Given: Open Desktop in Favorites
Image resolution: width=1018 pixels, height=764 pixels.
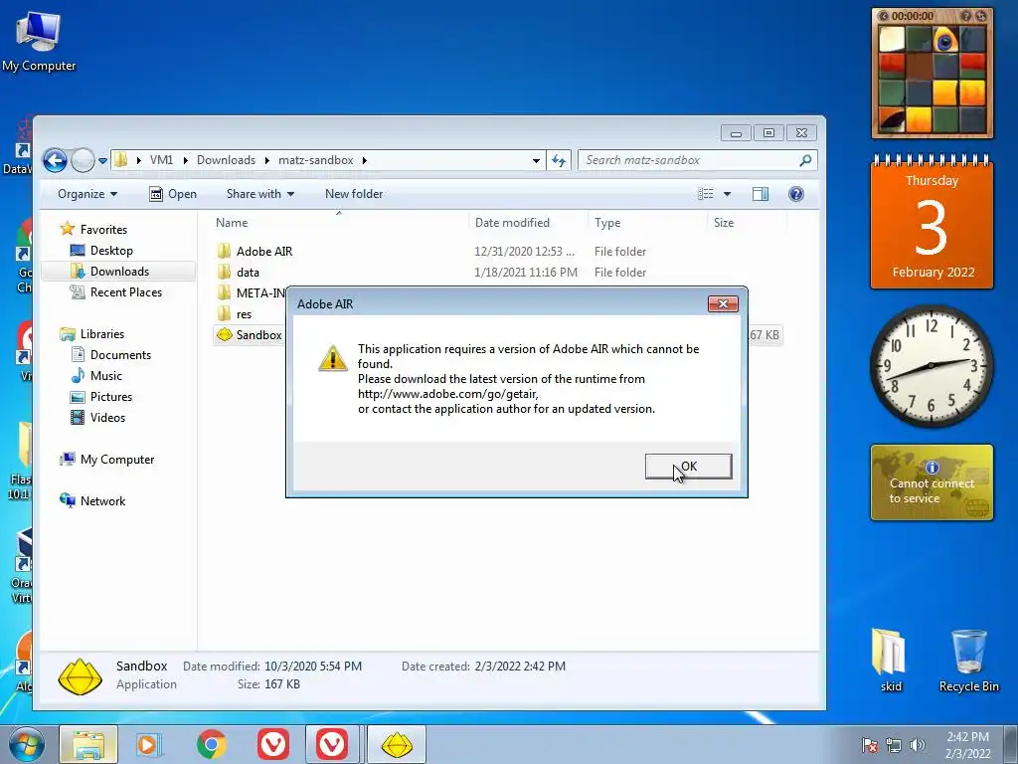Looking at the screenshot, I should coord(111,250).
